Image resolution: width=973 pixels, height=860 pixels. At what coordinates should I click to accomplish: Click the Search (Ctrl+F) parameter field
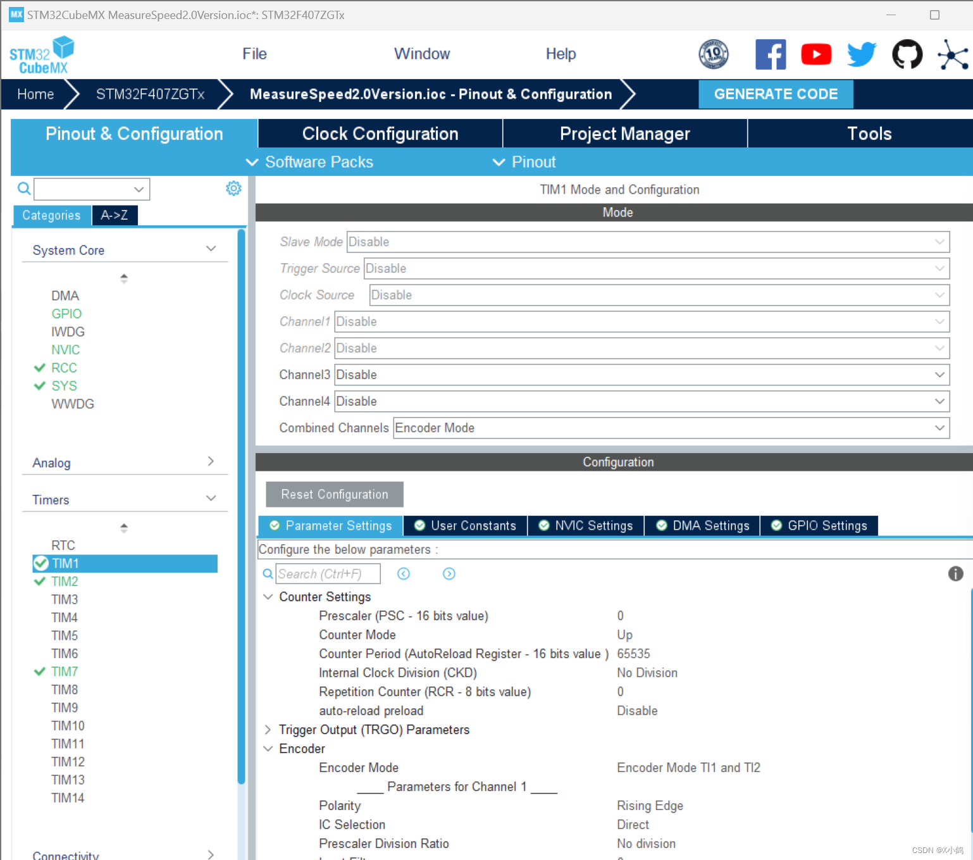(328, 573)
